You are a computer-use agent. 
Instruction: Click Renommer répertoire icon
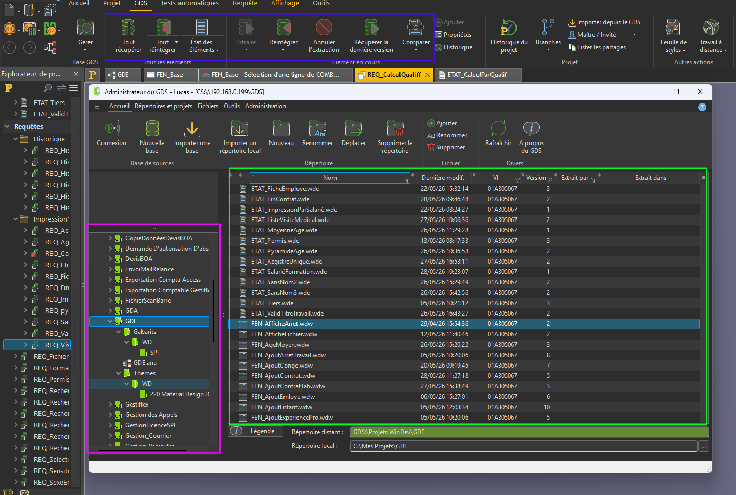317,128
